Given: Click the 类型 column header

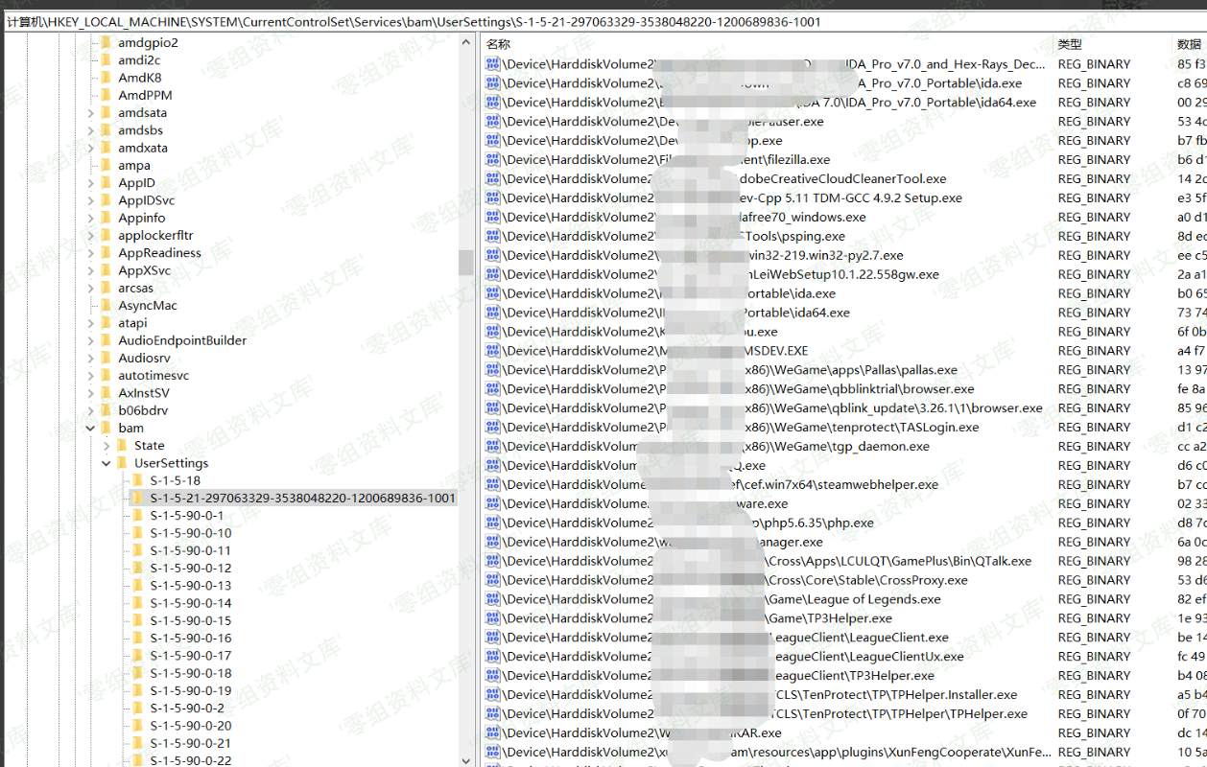Looking at the screenshot, I should click(x=1070, y=44).
